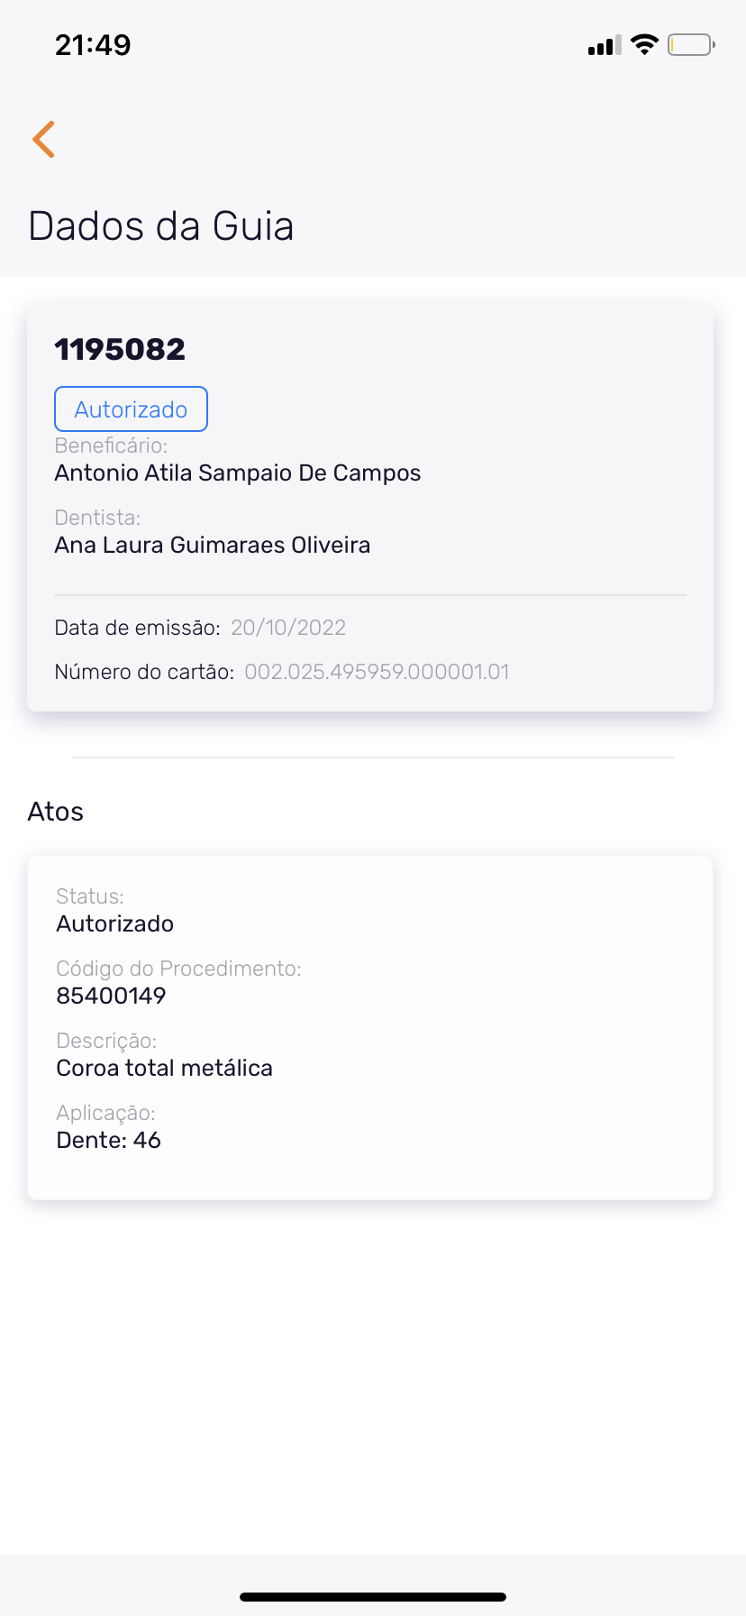Tap beneficiary name Antonio Atila Sampaio De Campos

point(238,473)
